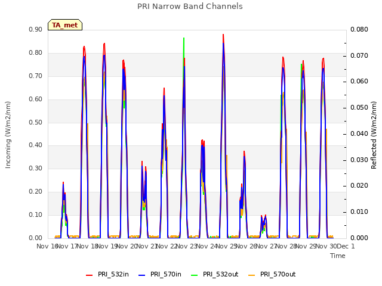Click the 0.010 right axis tick label
The height and width of the screenshot is (286, 382).
click(359, 212)
